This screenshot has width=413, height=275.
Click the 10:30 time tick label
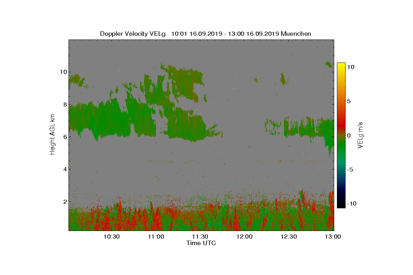pyautogui.click(x=112, y=236)
